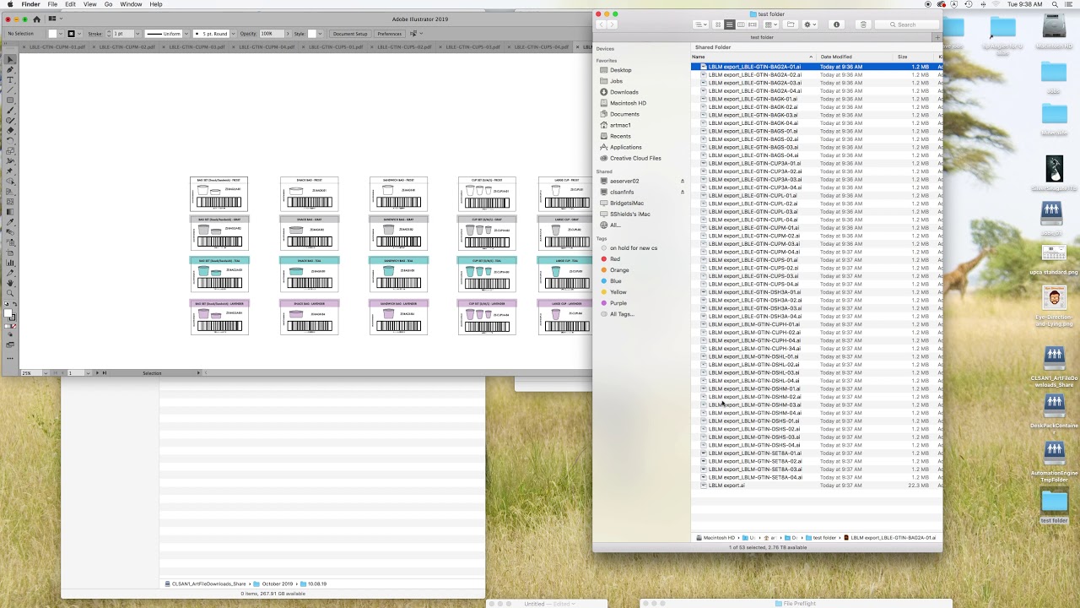This screenshot has width=1080, height=608.
Task: Add a new Finder tab with plus
Action: [937, 37]
